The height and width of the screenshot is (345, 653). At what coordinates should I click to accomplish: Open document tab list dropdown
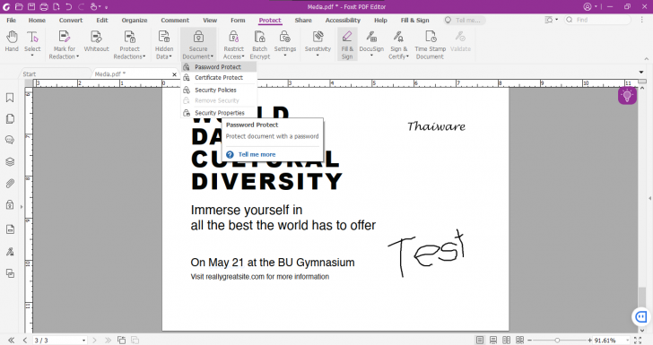point(641,73)
